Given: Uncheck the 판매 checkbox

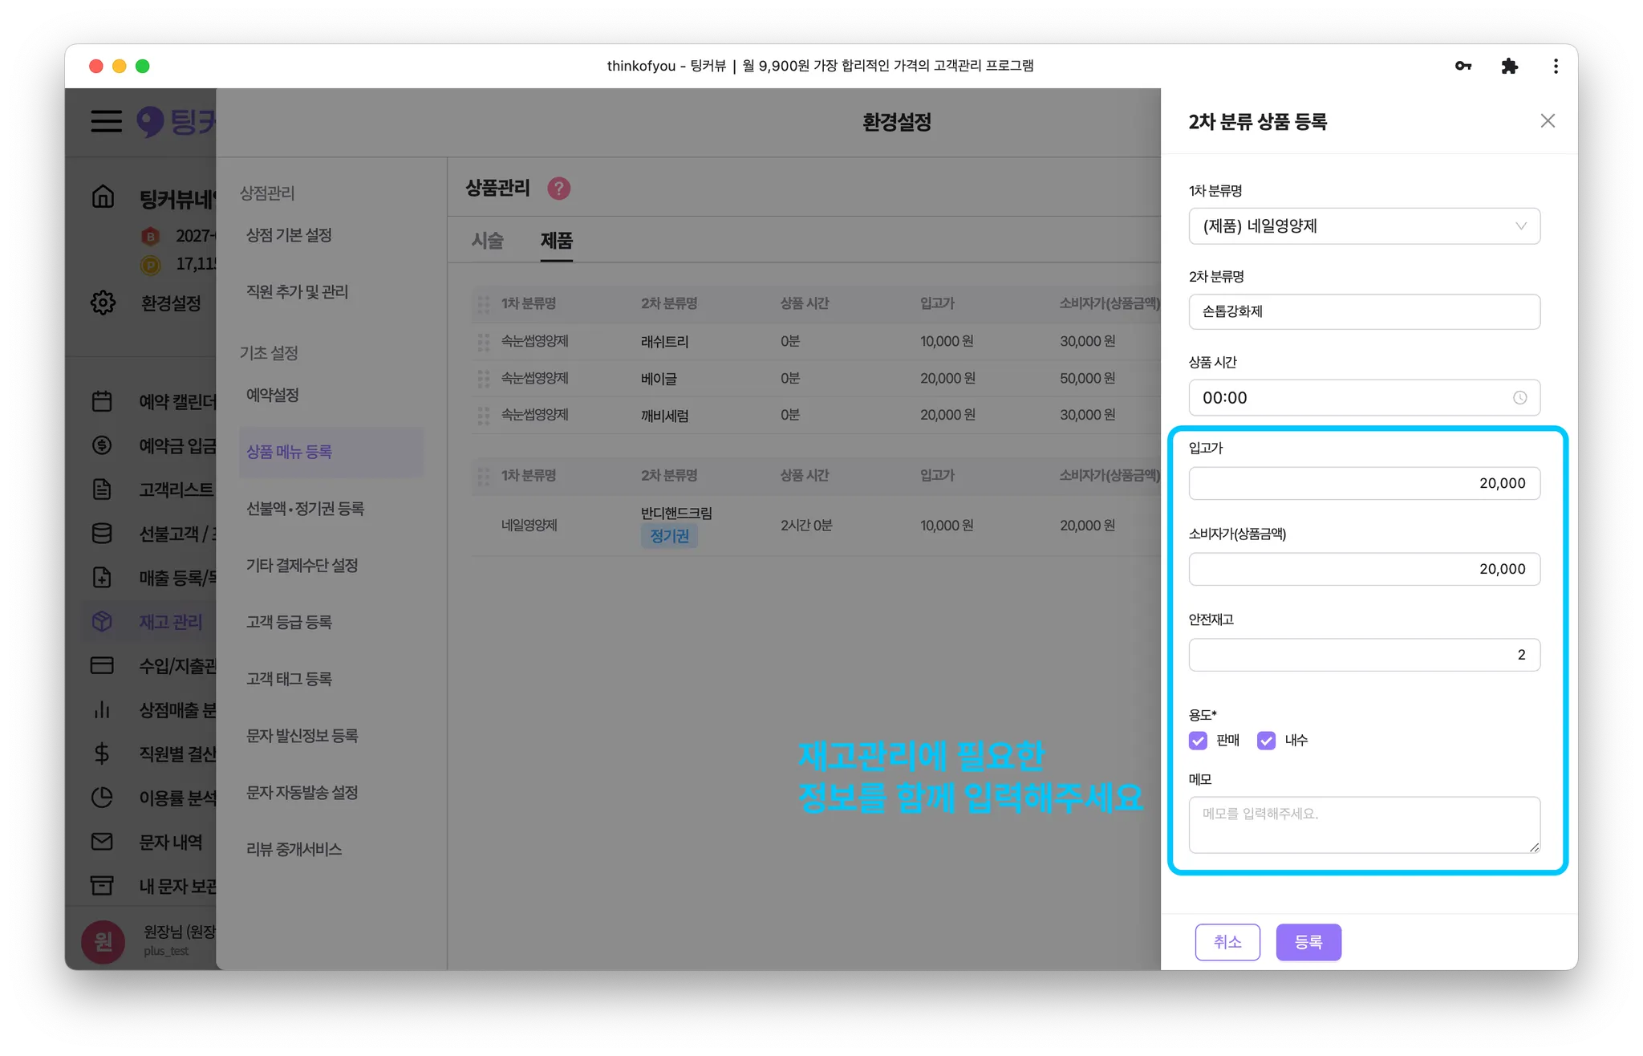Looking at the screenshot, I should click(x=1198, y=741).
